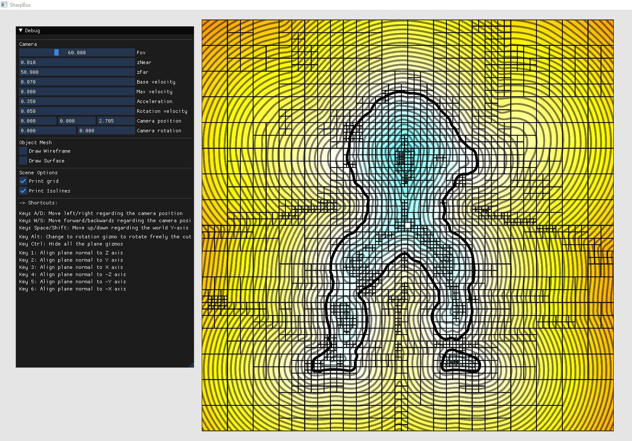Click 'Key 4: Align plane normal to -Z axis'
This screenshot has height=441, width=632.
tap(73, 274)
